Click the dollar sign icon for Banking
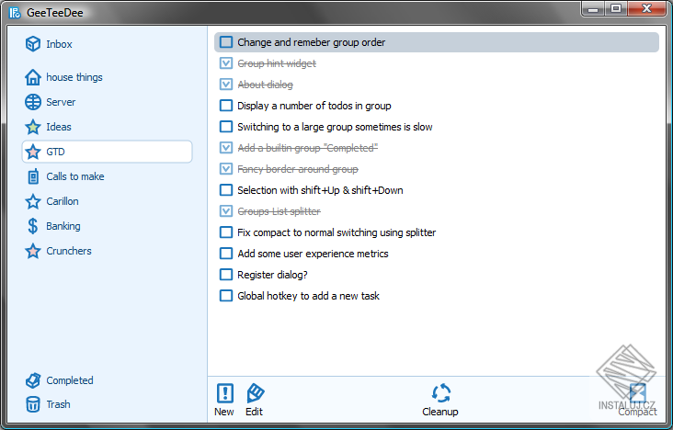 tap(33, 226)
